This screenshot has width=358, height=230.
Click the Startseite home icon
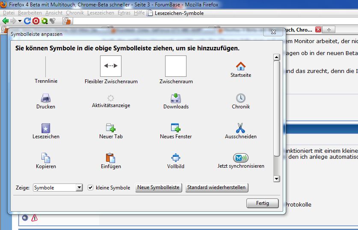pyautogui.click(x=241, y=66)
